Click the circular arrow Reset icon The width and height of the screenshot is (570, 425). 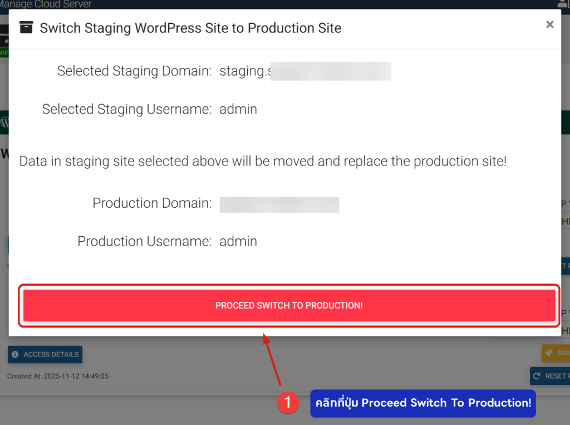537,376
